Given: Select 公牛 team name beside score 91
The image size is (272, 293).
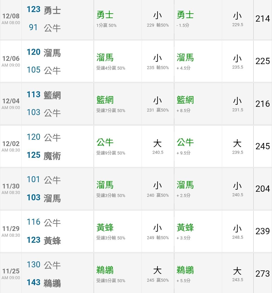Looking at the screenshot, I should [x=52, y=28].
